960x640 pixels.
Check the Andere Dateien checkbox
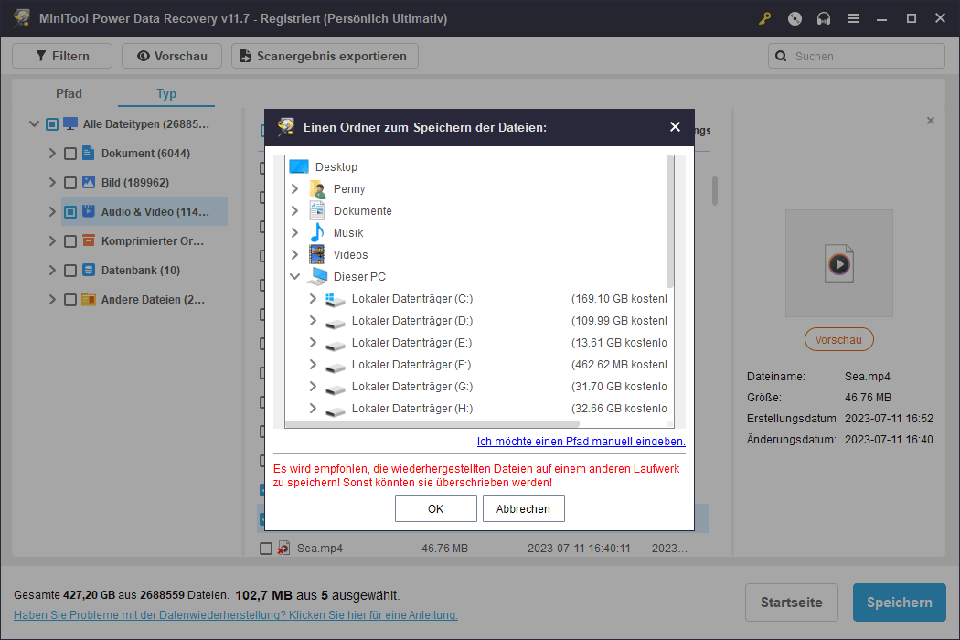[x=70, y=300]
